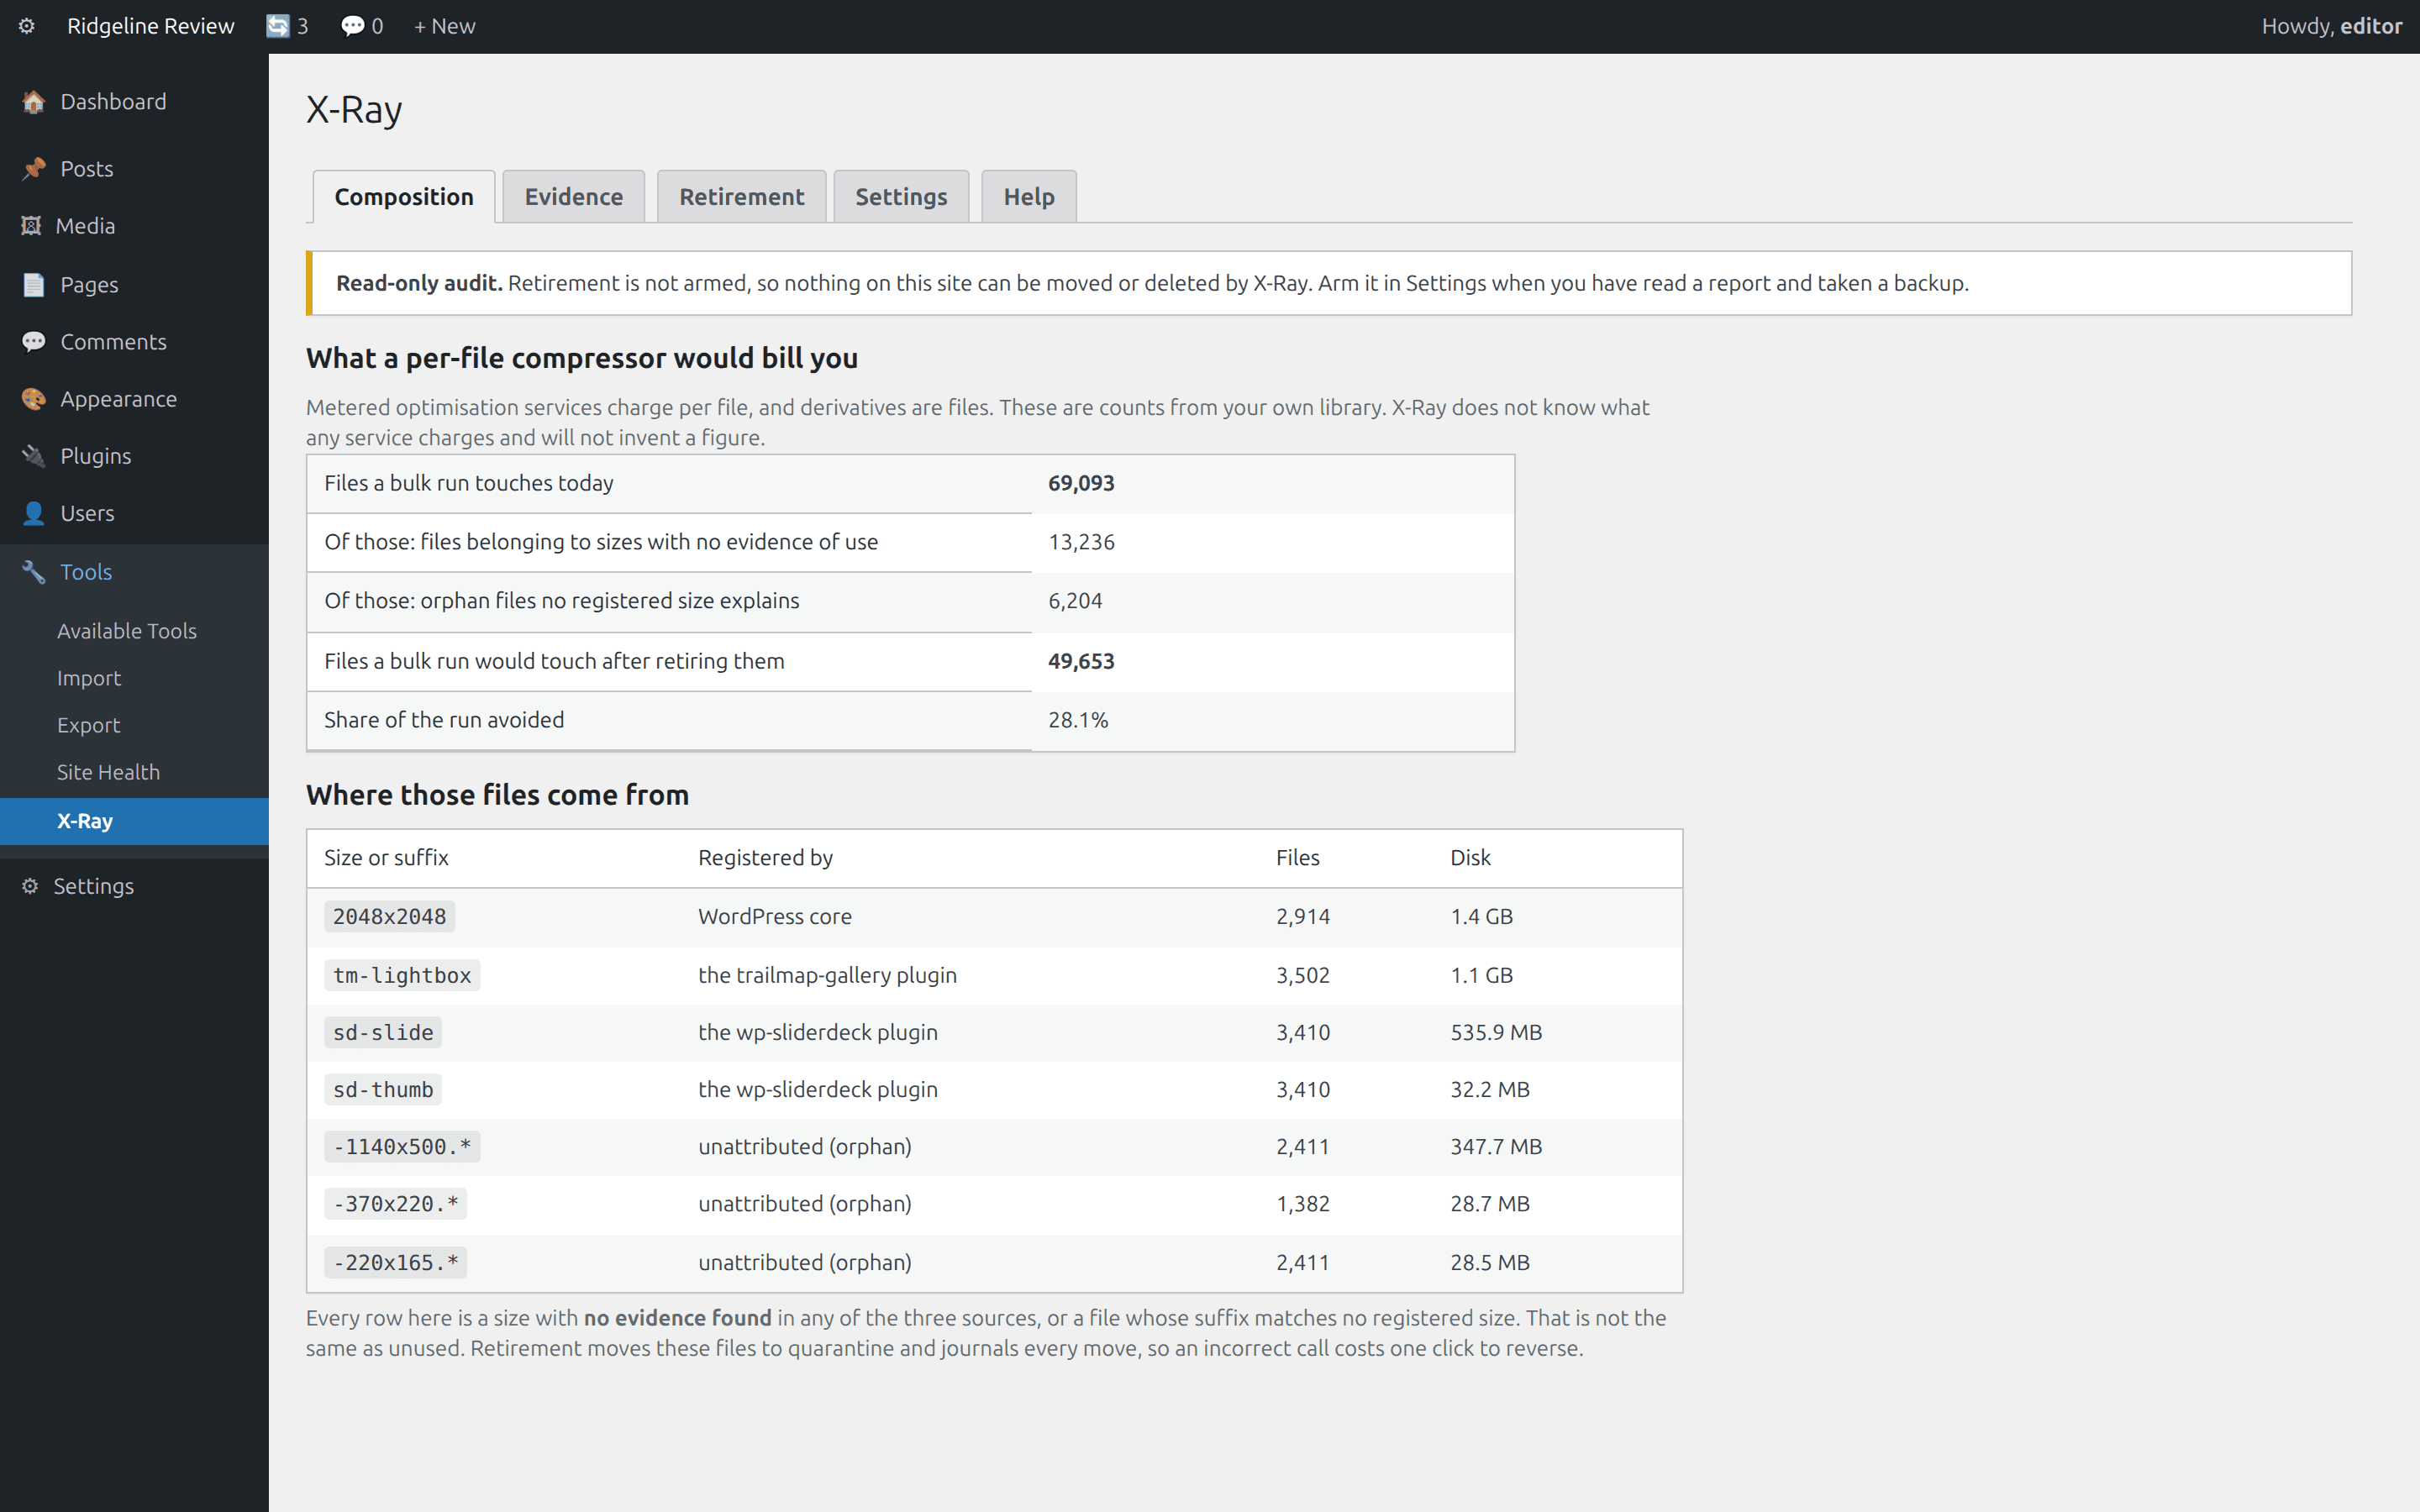Click the Comments speech bubble sidebar icon
This screenshot has height=1512, width=2420.
34,342
